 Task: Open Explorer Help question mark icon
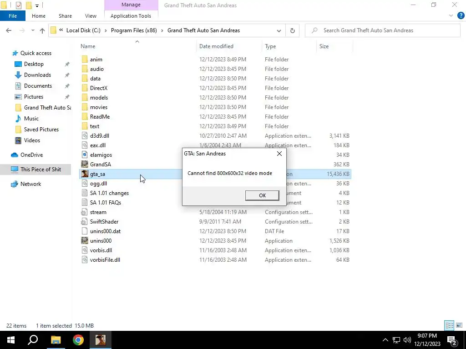click(x=461, y=16)
